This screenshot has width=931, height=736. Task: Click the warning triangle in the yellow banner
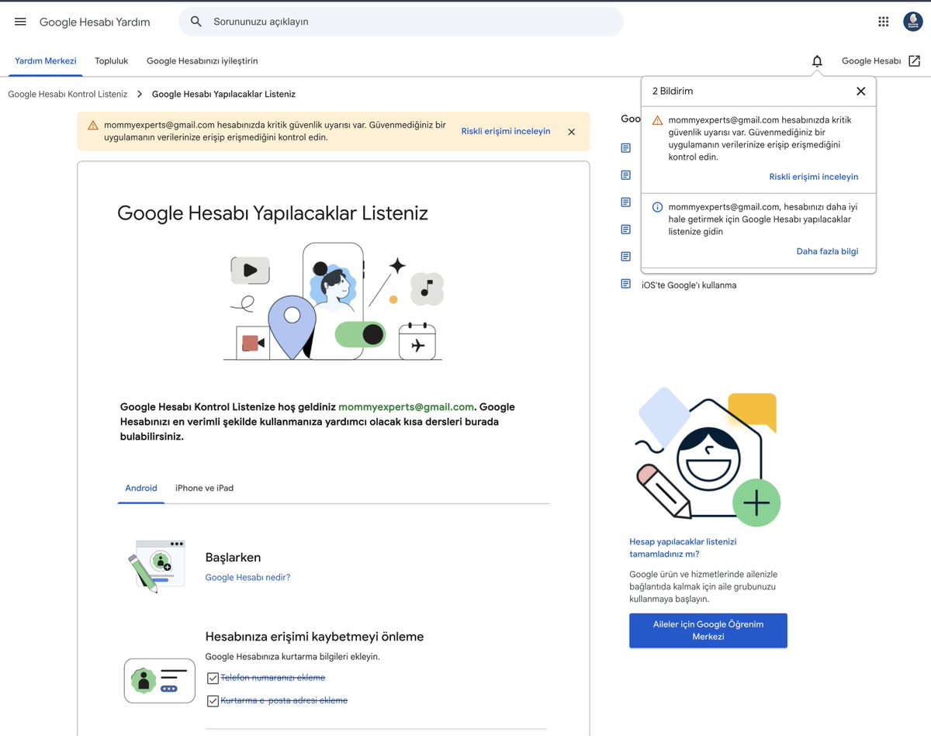(x=92, y=125)
